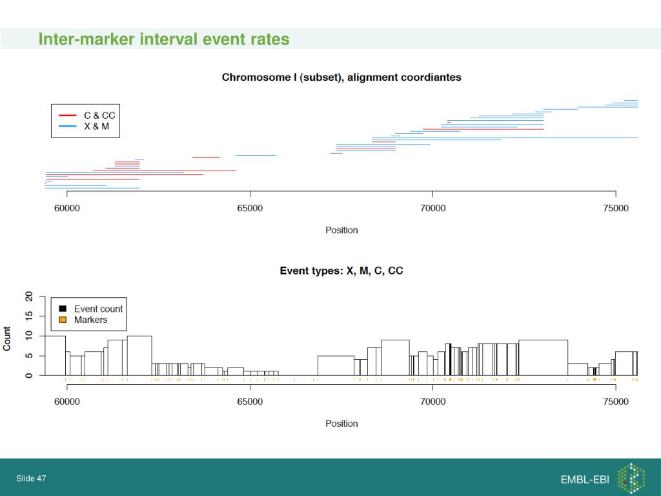Image resolution: width=661 pixels, height=496 pixels.
Task: Click the orange 'Markers' legend square
Action: (x=63, y=320)
